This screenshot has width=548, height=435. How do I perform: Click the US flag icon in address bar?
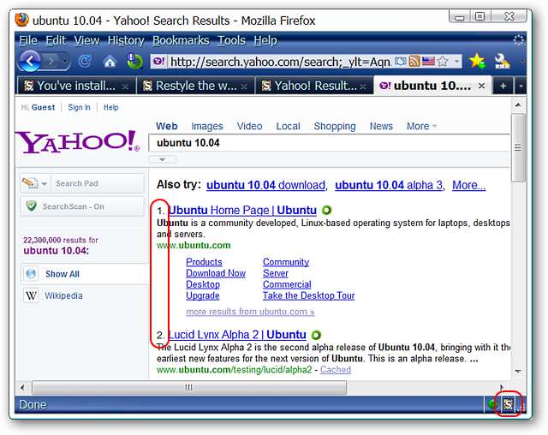pyautogui.click(x=428, y=62)
